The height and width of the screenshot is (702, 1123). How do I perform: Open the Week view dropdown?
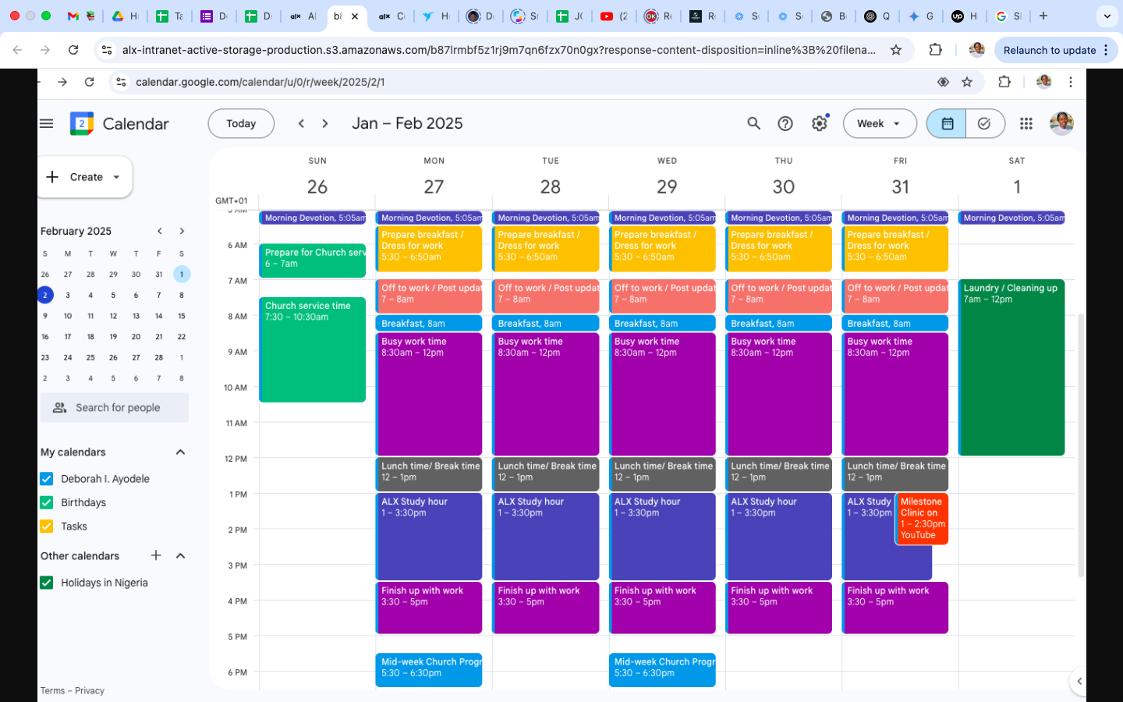click(x=879, y=123)
